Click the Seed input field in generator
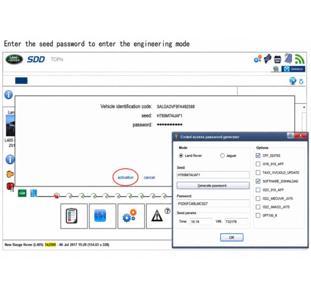 click(213, 175)
